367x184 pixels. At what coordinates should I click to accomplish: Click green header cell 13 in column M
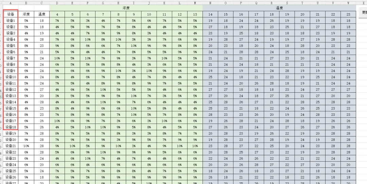(x=195, y=14)
